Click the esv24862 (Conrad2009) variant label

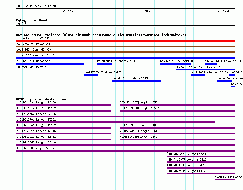click(x=34, y=50)
